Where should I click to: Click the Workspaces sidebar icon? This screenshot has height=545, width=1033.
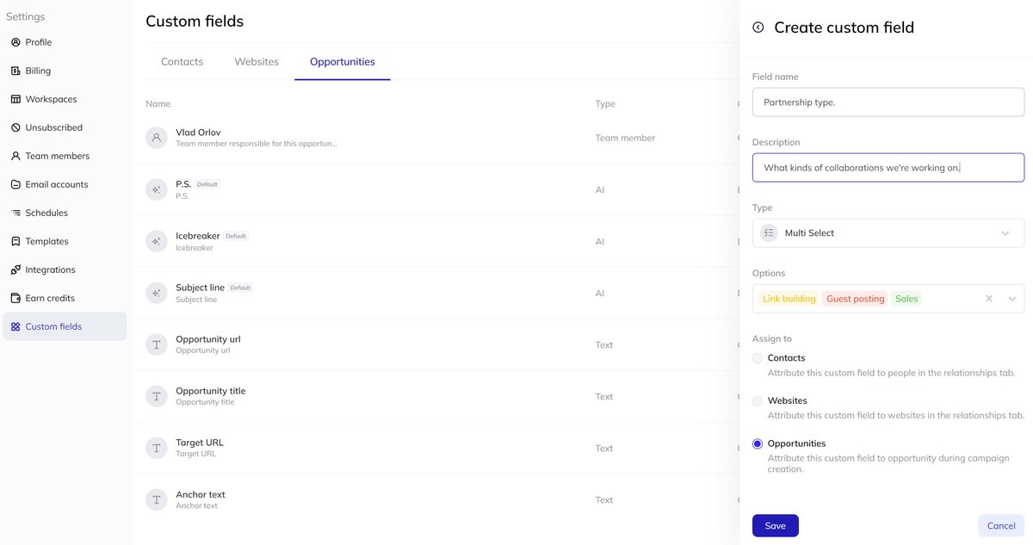[15, 99]
